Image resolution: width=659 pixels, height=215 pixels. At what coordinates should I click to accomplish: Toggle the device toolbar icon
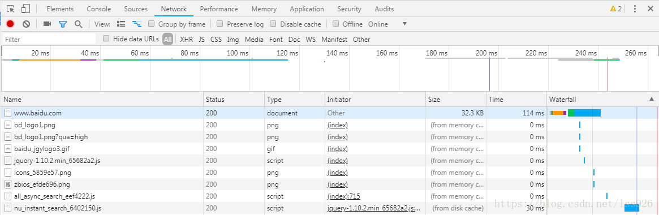(x=25, y=8)
